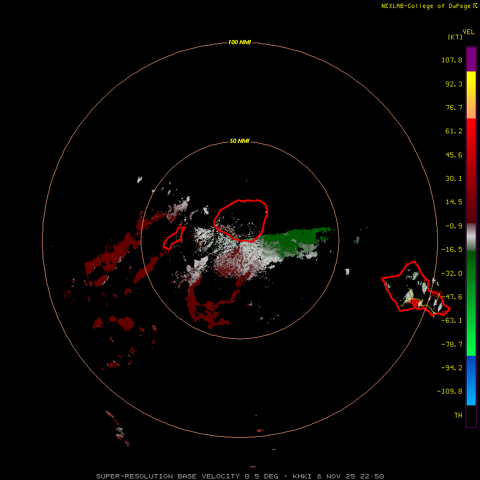Select the -0.9 velocity scale value
This screenshot has width=480, height=480.
(454, 226)
